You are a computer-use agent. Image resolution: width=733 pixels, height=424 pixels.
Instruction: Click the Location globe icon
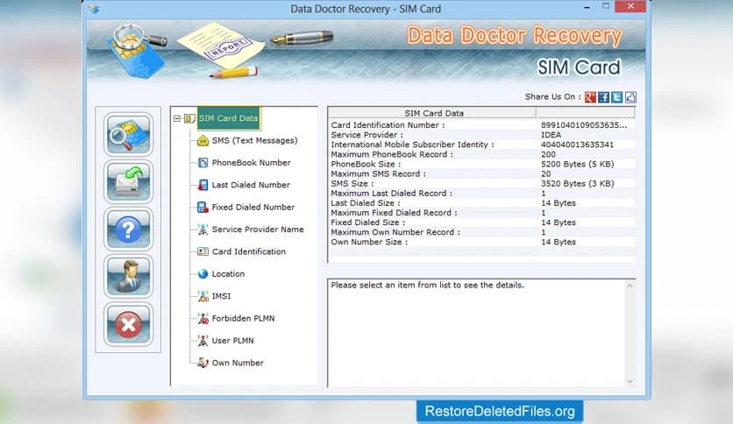click(x=203, y=273)
